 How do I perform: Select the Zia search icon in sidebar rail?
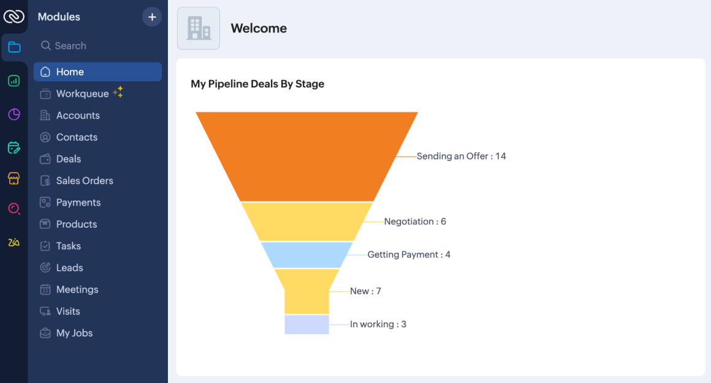point(13,209)
